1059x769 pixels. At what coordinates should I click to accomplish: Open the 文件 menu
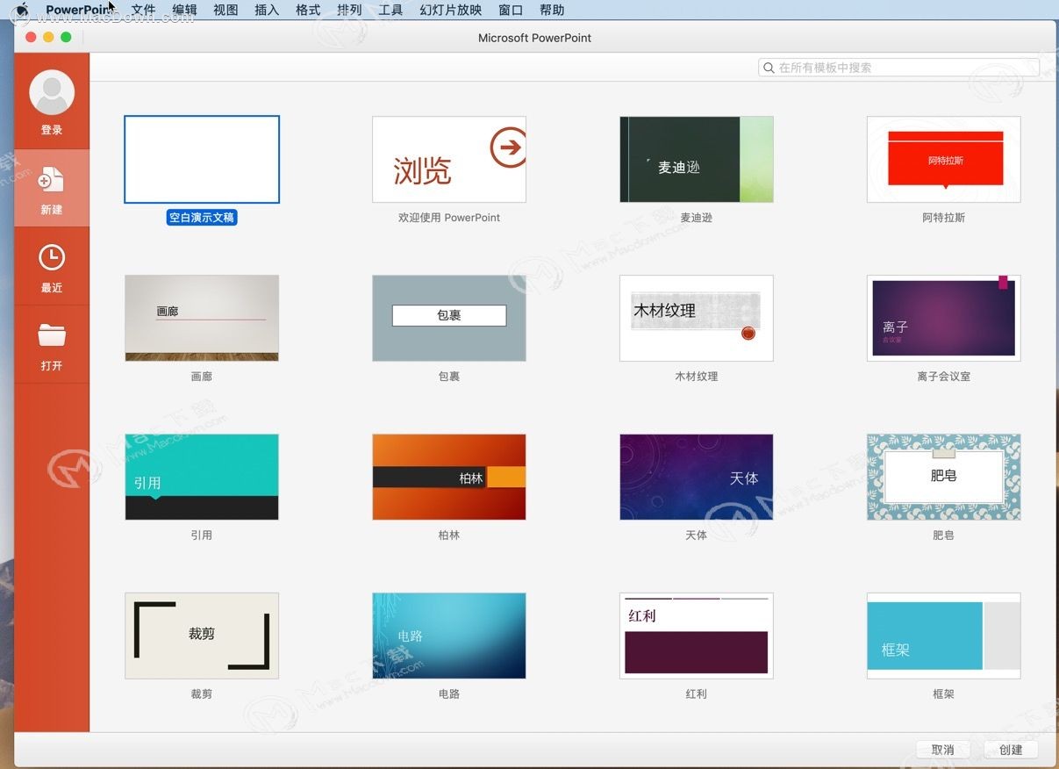pos(143,10)
